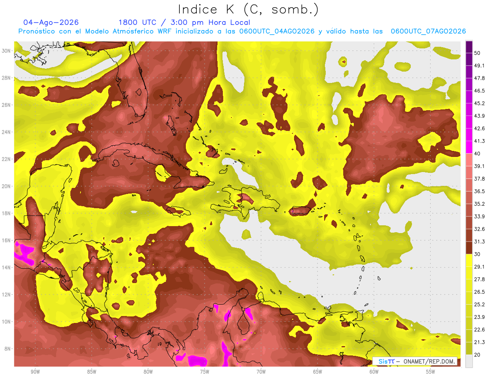The image size is (488, 377).
Task: Click the longitude label '60W'
Action: [x=374, y=372]
